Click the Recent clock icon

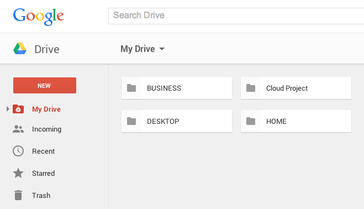pyautogui.click(x=18, y=151)
